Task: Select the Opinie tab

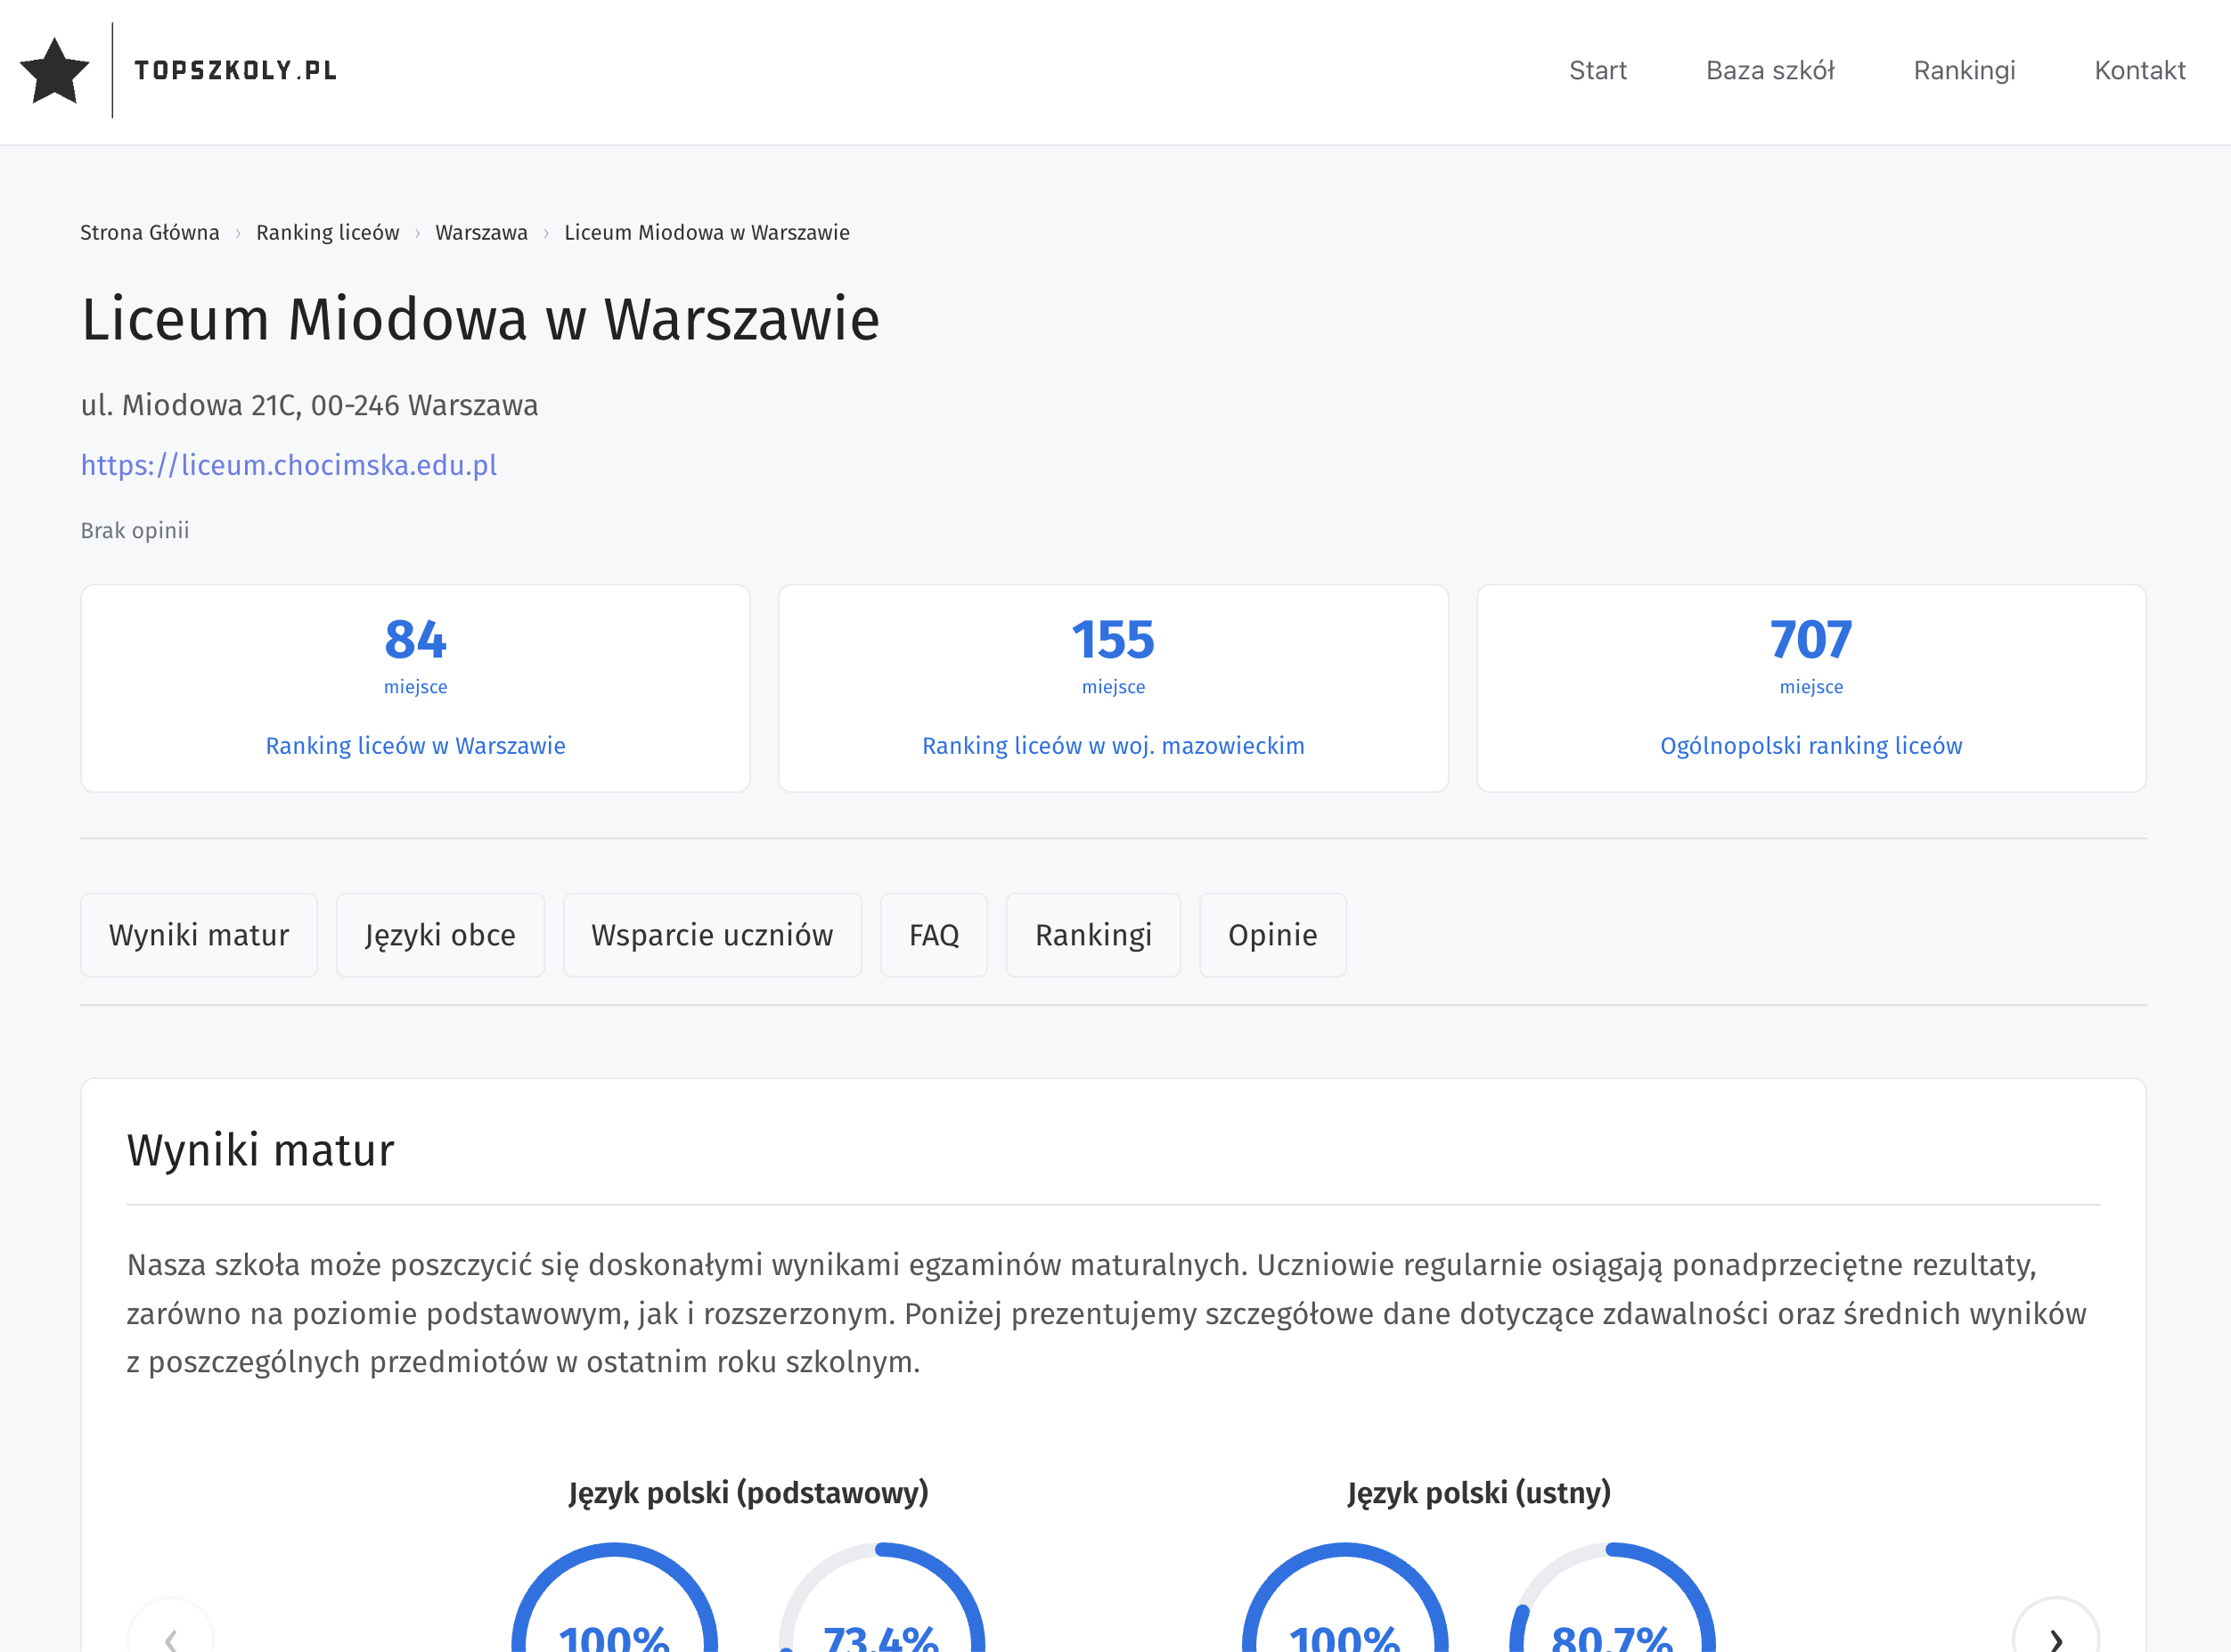Action: click(1272, 935)
